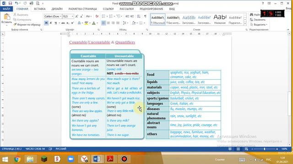
Task: Open the Yandex app with the red Я icon
Action: [x=57, y=159]
